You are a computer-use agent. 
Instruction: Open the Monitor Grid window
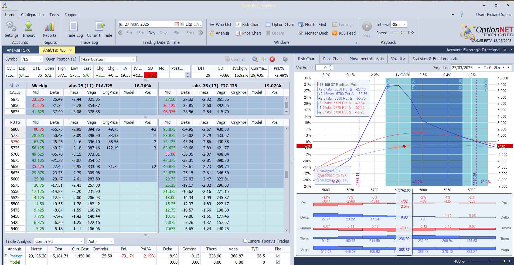(312, 25)
